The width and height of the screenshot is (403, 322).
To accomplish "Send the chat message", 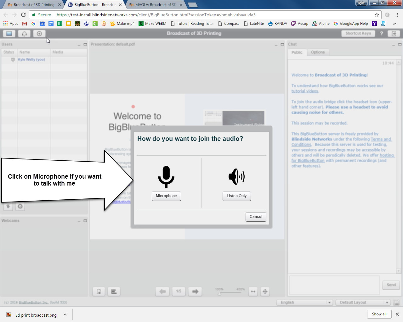I will pyautogui.click(x=391, y=285).
